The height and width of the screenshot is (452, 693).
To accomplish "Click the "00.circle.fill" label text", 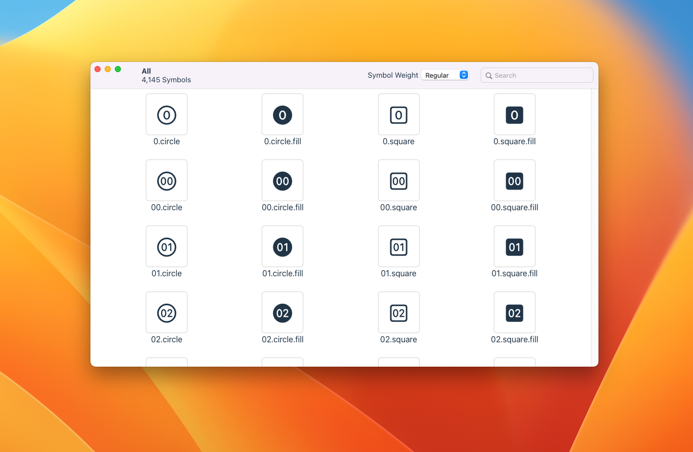I will coord(282,207).
